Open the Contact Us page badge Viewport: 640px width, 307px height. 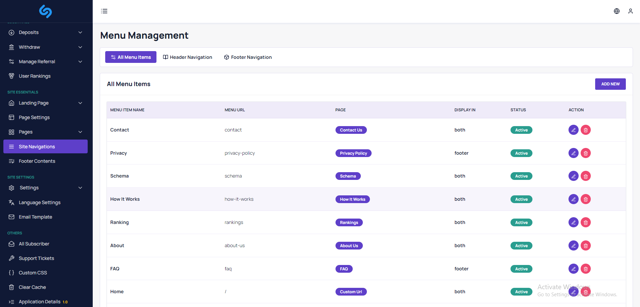click(x=351, y=130)
